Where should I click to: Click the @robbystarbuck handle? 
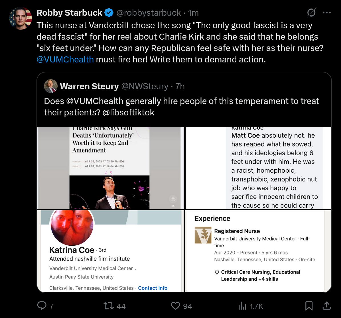148,13
